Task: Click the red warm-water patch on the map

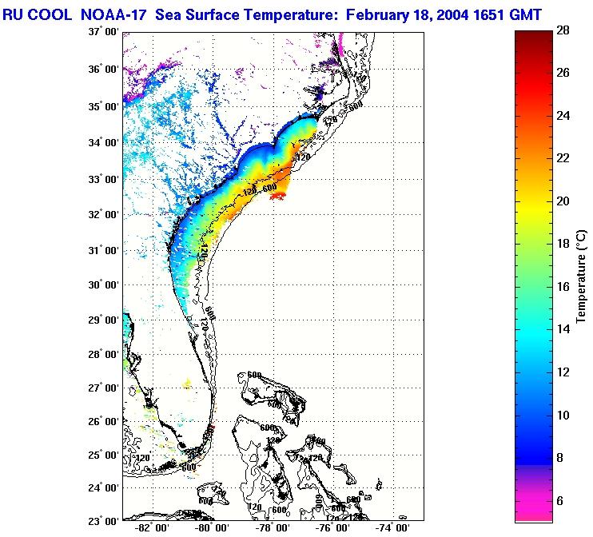Action: (278, 196)
